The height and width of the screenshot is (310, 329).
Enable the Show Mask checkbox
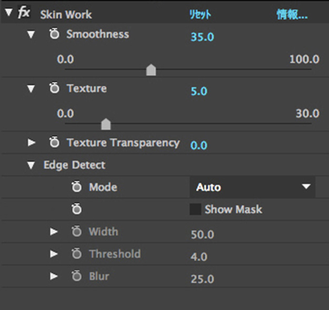[x=195, y=210]
